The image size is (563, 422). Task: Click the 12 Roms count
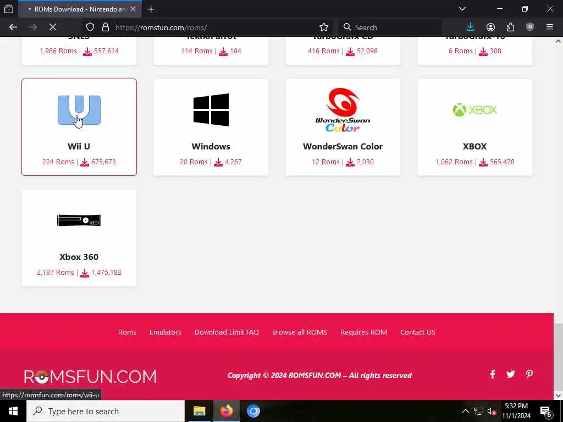coord(325,162)
